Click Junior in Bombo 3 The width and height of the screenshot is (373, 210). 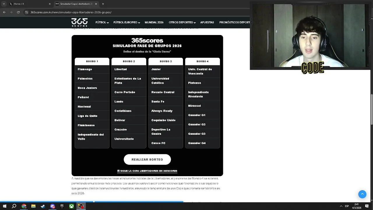coord(156,69)
